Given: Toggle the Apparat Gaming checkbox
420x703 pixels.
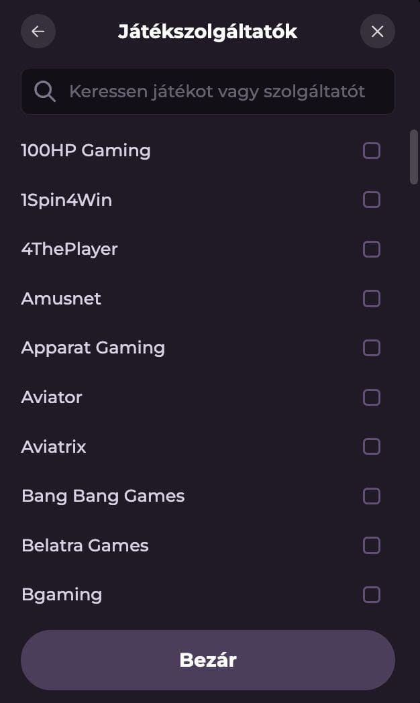Looking at the screenshot, I should click(372, 348).
